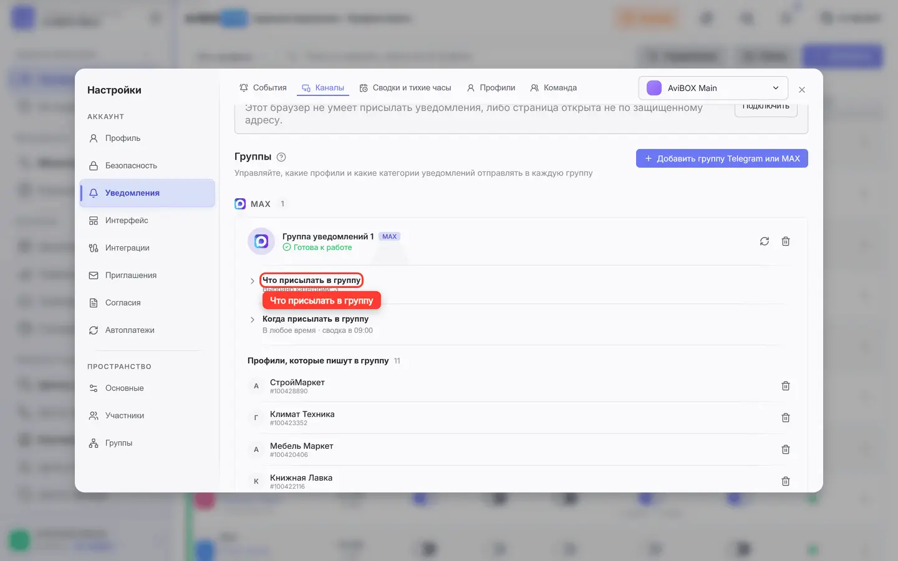Refresh Группа уведомлений 1 status
898x561 pixels.
765,241
